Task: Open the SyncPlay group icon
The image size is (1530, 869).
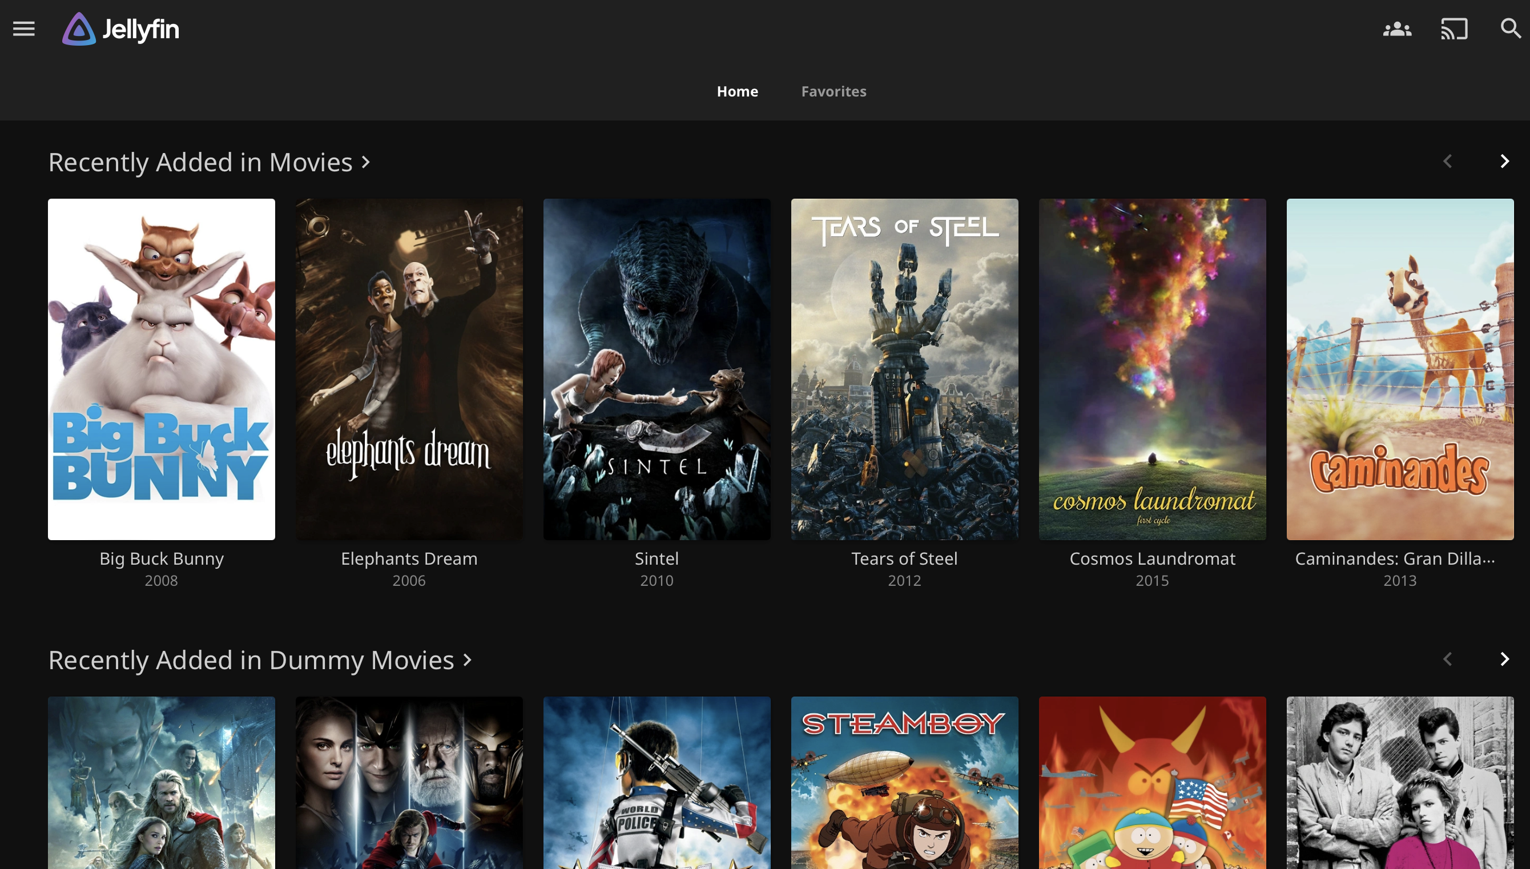Action: 1397,29
